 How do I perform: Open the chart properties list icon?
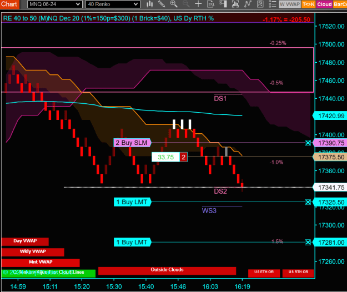coord(273,4)
